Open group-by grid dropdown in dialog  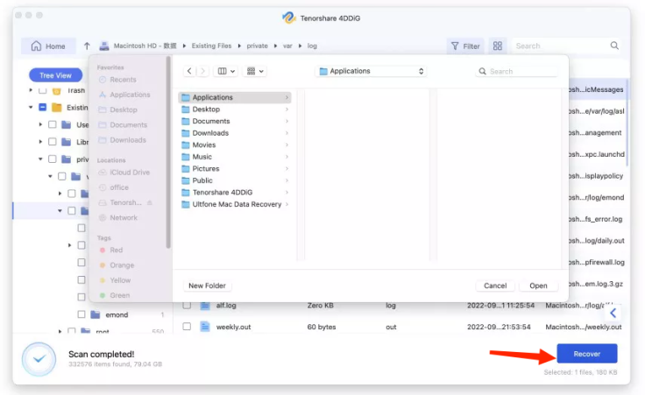(255, 71)
